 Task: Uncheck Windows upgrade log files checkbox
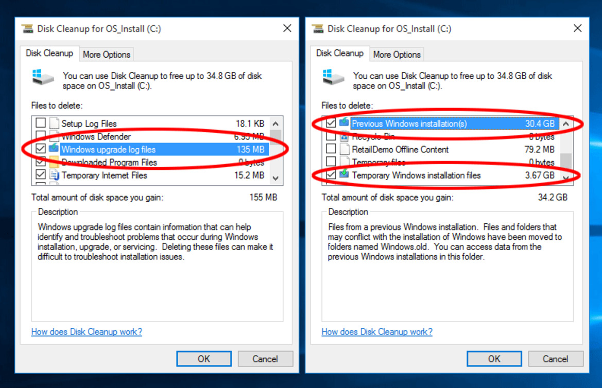tap(40, 149)
